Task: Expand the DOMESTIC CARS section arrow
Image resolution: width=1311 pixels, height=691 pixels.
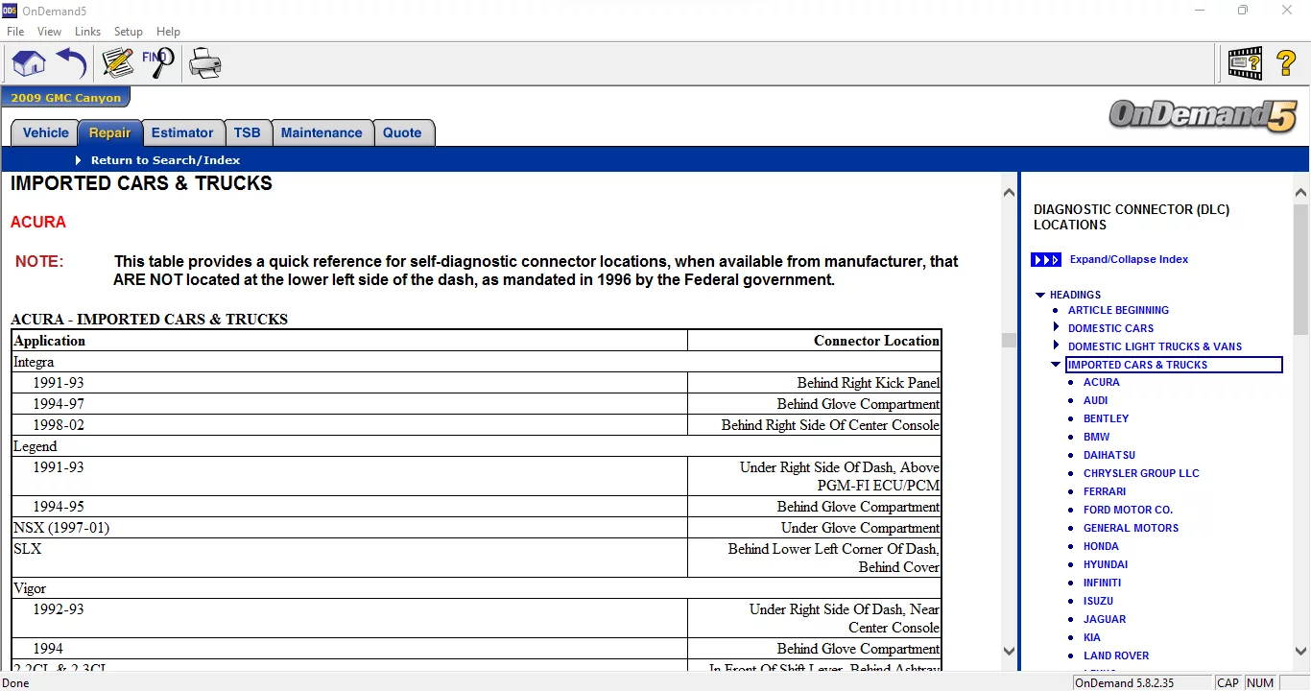Action: click(x=1057, y=328)
